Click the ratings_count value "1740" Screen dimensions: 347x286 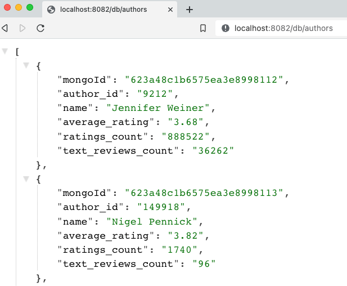tap(179, 250)
